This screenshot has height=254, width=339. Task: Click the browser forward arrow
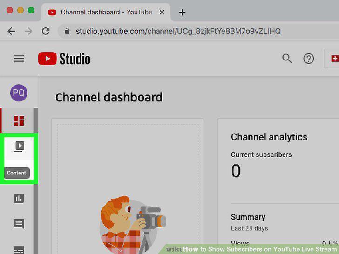tap(28, 31)
